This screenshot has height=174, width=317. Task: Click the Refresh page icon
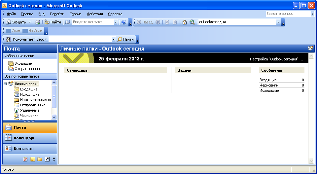pos(175,22)
